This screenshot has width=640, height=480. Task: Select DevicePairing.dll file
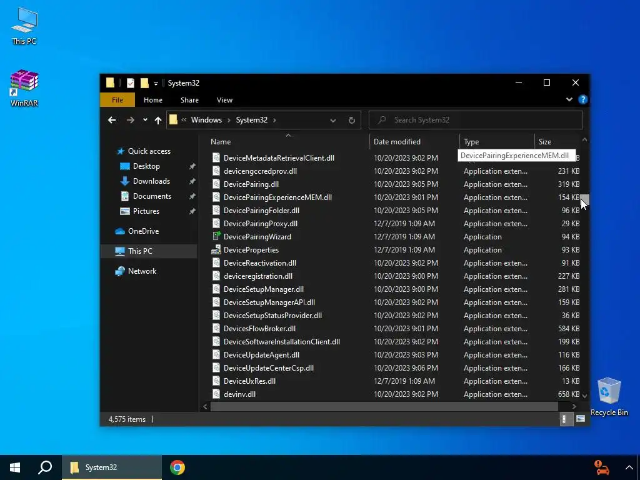click(x=251, y=184)
